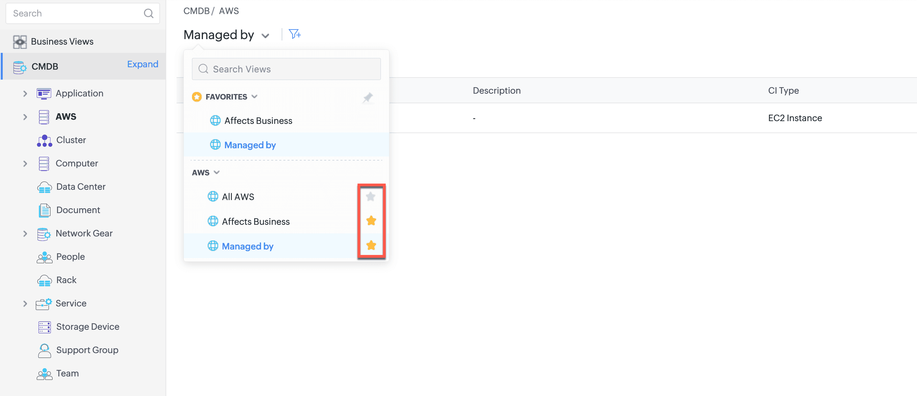This screenshot has height=396, width=917.
Task: Open the Support Group CI type
Action: click(x=87, y=350)
